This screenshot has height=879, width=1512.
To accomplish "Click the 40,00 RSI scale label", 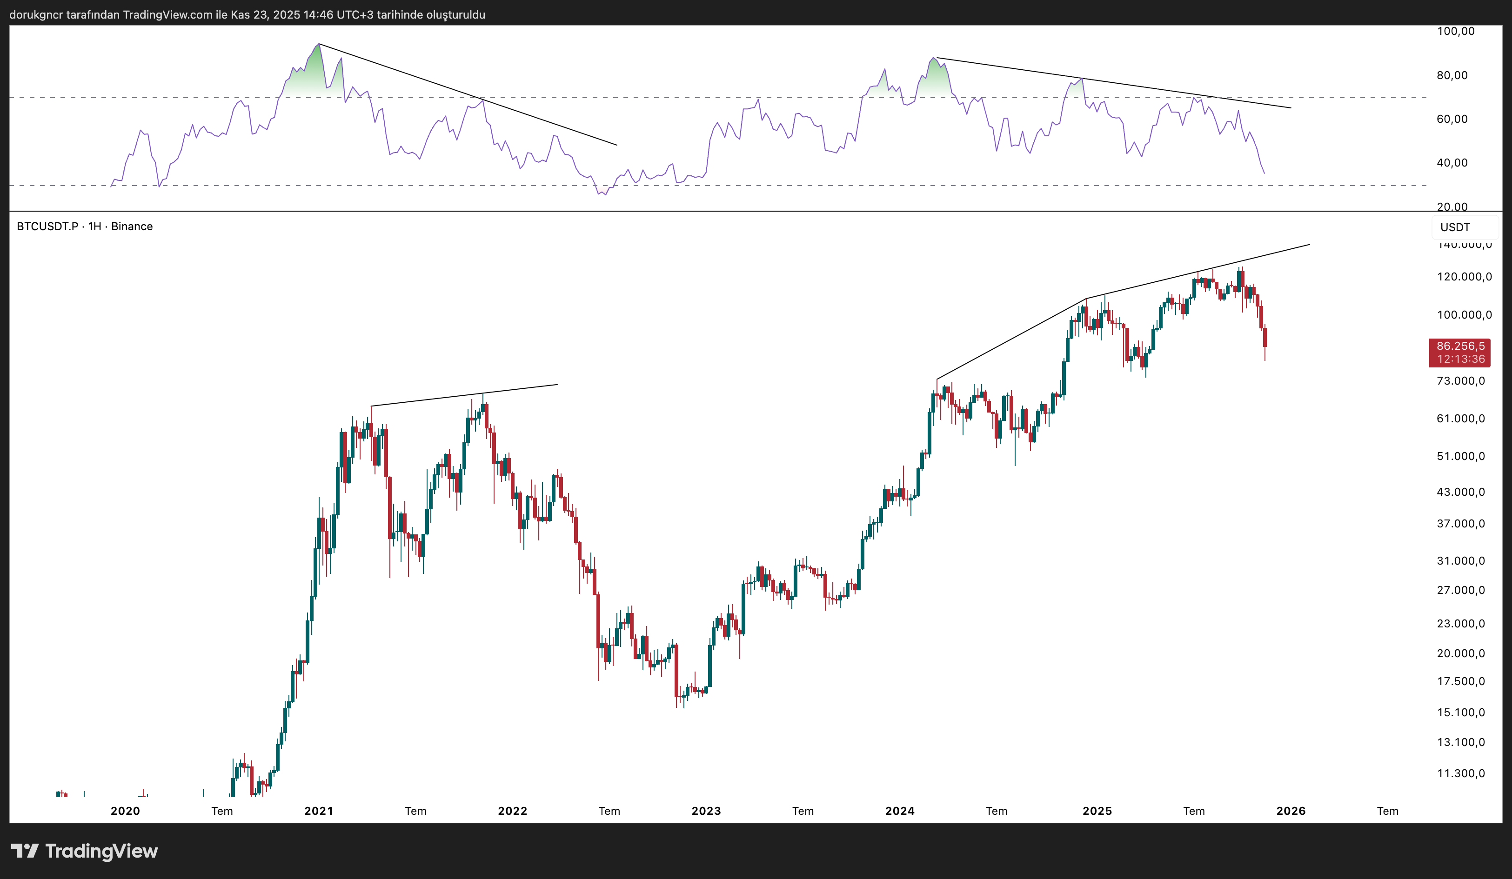I will coord(1452,163).
